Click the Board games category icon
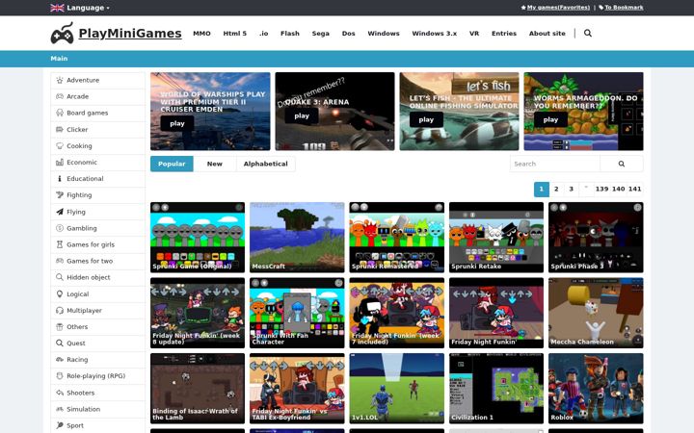The width and height of the screenshot is (694, 433). [x=60, y=113]
